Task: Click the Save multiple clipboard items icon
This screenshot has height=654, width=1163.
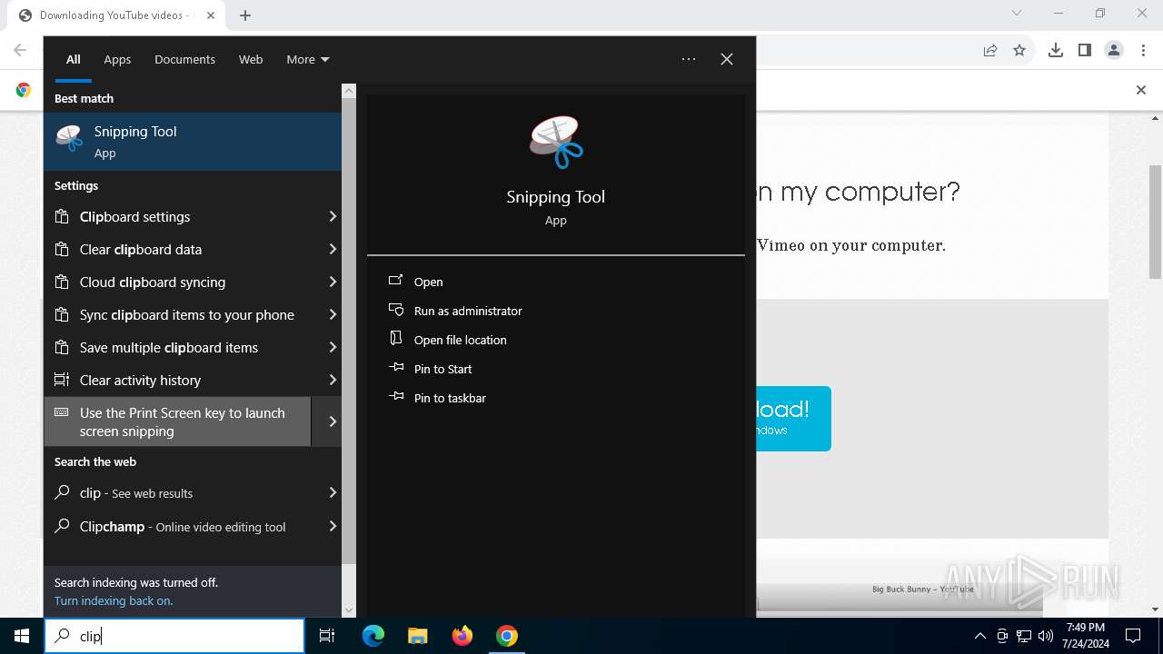Action: (x=62, y=347)
